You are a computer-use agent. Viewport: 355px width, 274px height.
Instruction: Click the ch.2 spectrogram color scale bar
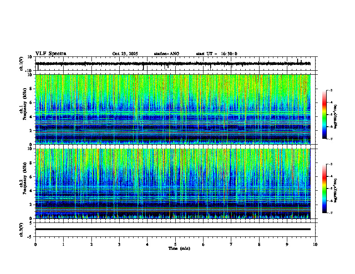(x=325, y=188)
